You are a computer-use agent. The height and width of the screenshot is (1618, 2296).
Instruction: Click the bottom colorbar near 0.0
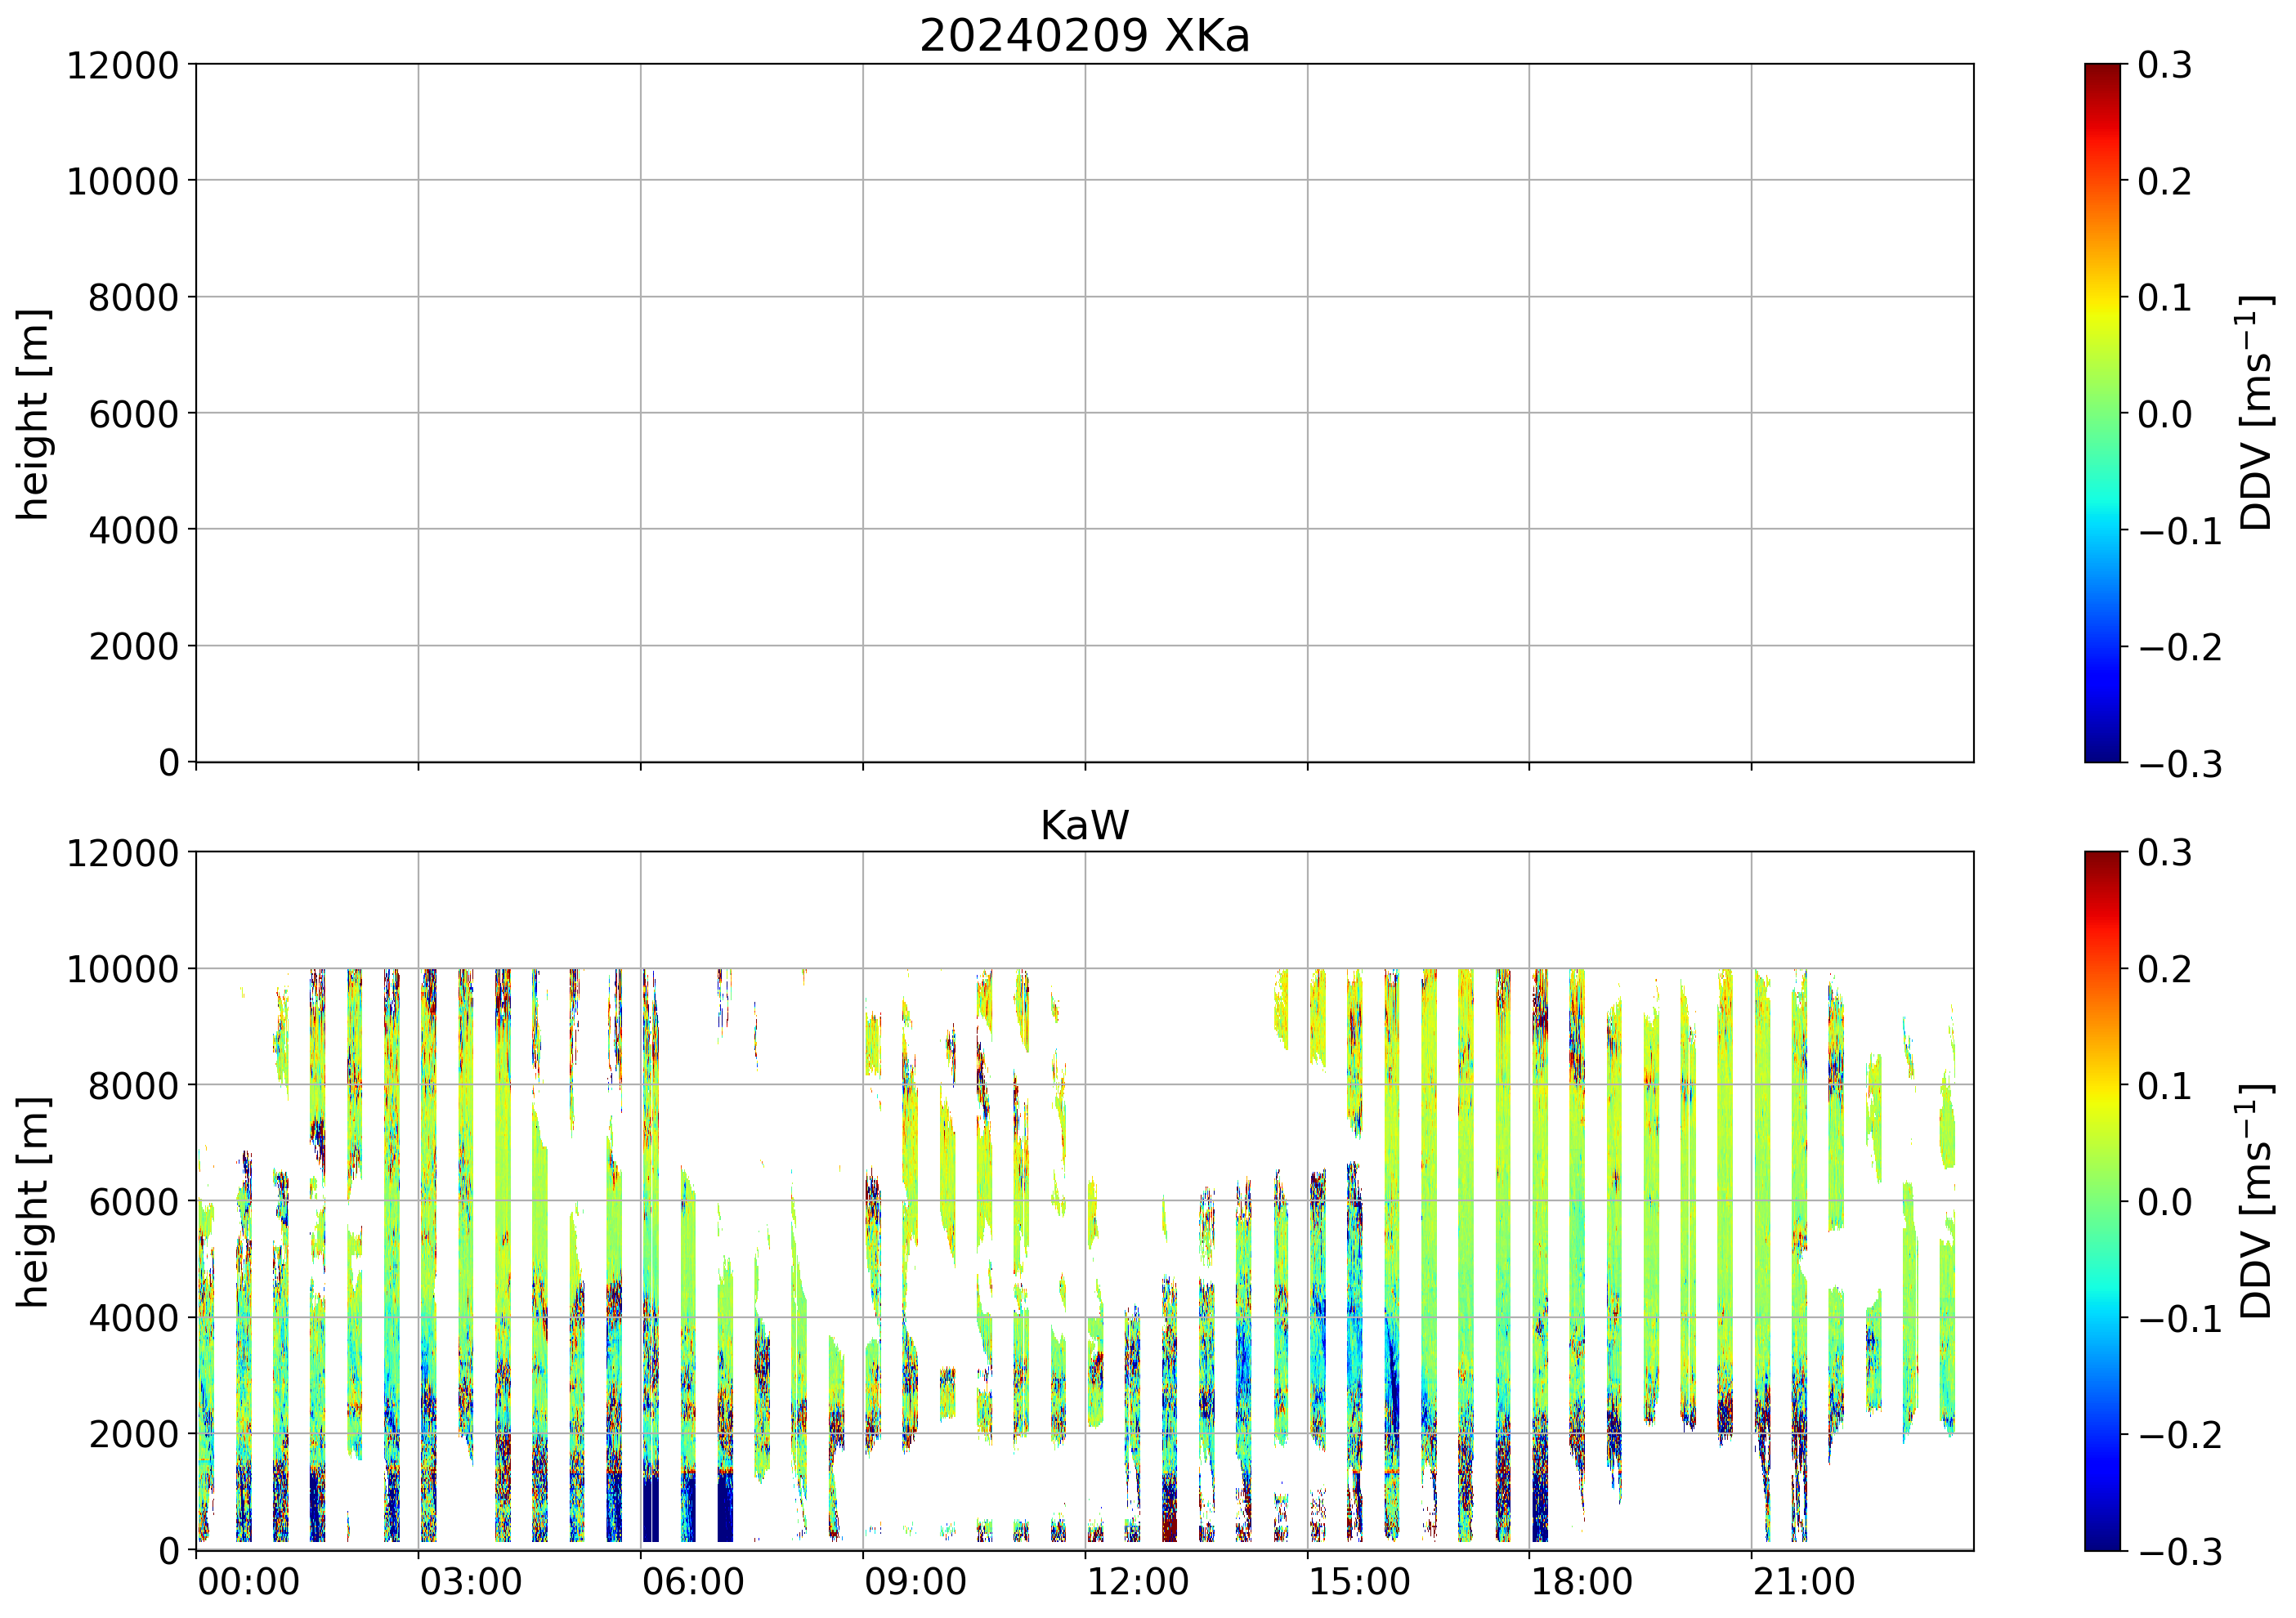coord(2102,1201)
